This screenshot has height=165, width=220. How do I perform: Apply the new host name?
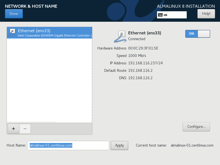click(119, 145)
